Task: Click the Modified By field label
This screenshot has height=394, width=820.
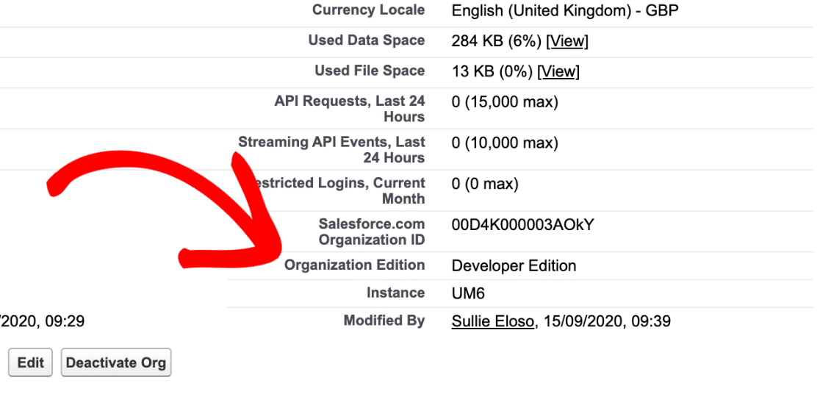Action: point(384,320)
